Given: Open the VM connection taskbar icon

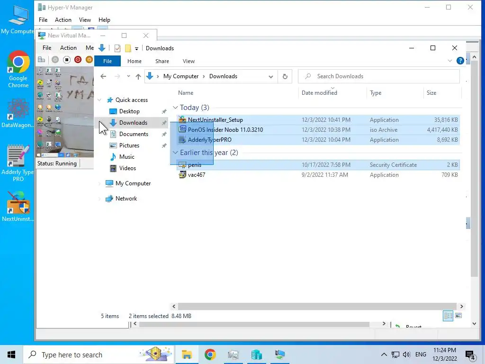Looking at the screenshot, I should (x=280, y=355).
